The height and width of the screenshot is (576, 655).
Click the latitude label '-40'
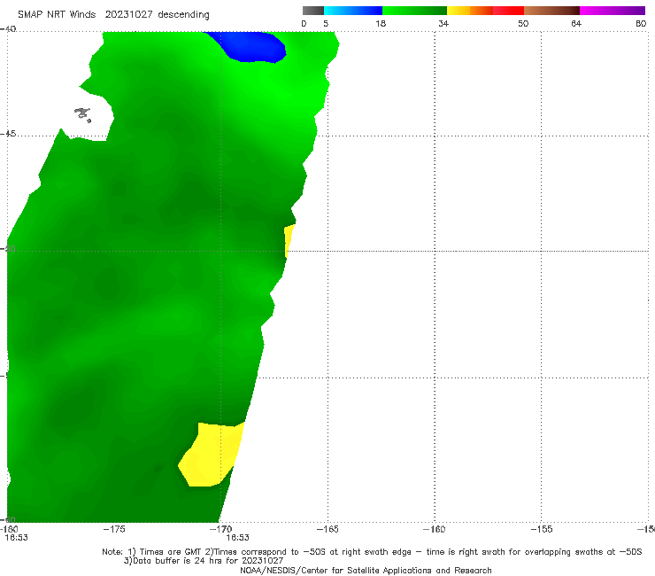pyautogui.click(x=8, y=29)
